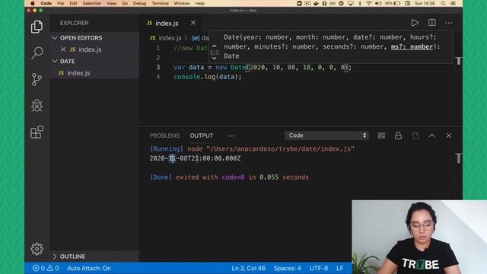Change line ending via LF

coord(340,268)
